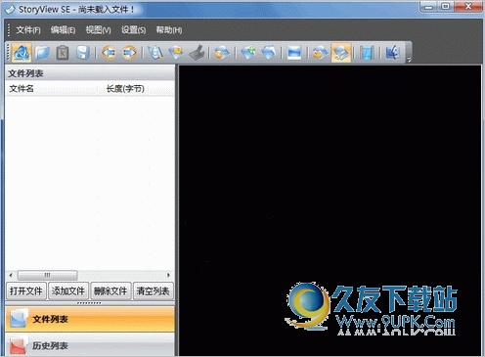Click the orange right arrow icon
The image size is (485, 357).
tap(129, 53)
